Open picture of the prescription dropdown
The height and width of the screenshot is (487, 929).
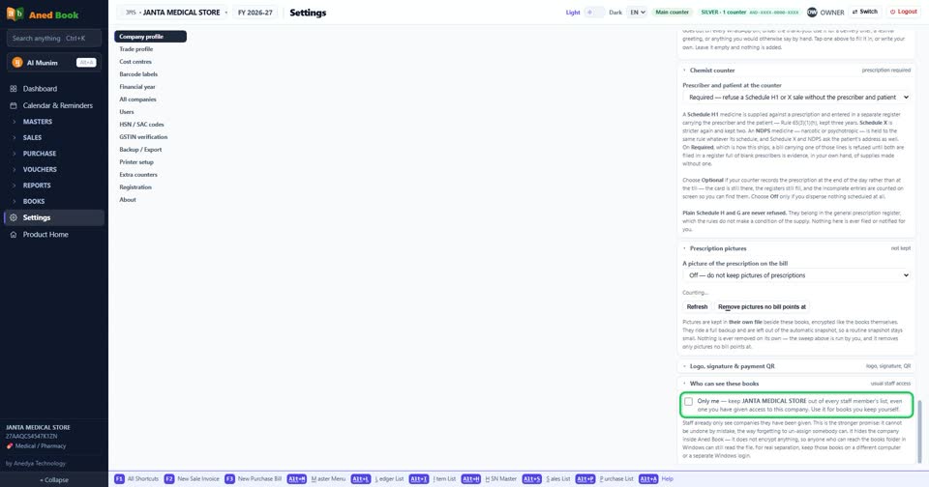(x=796, y=275)
